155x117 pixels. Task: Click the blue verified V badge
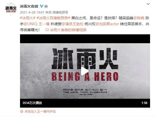coord(42,6)
